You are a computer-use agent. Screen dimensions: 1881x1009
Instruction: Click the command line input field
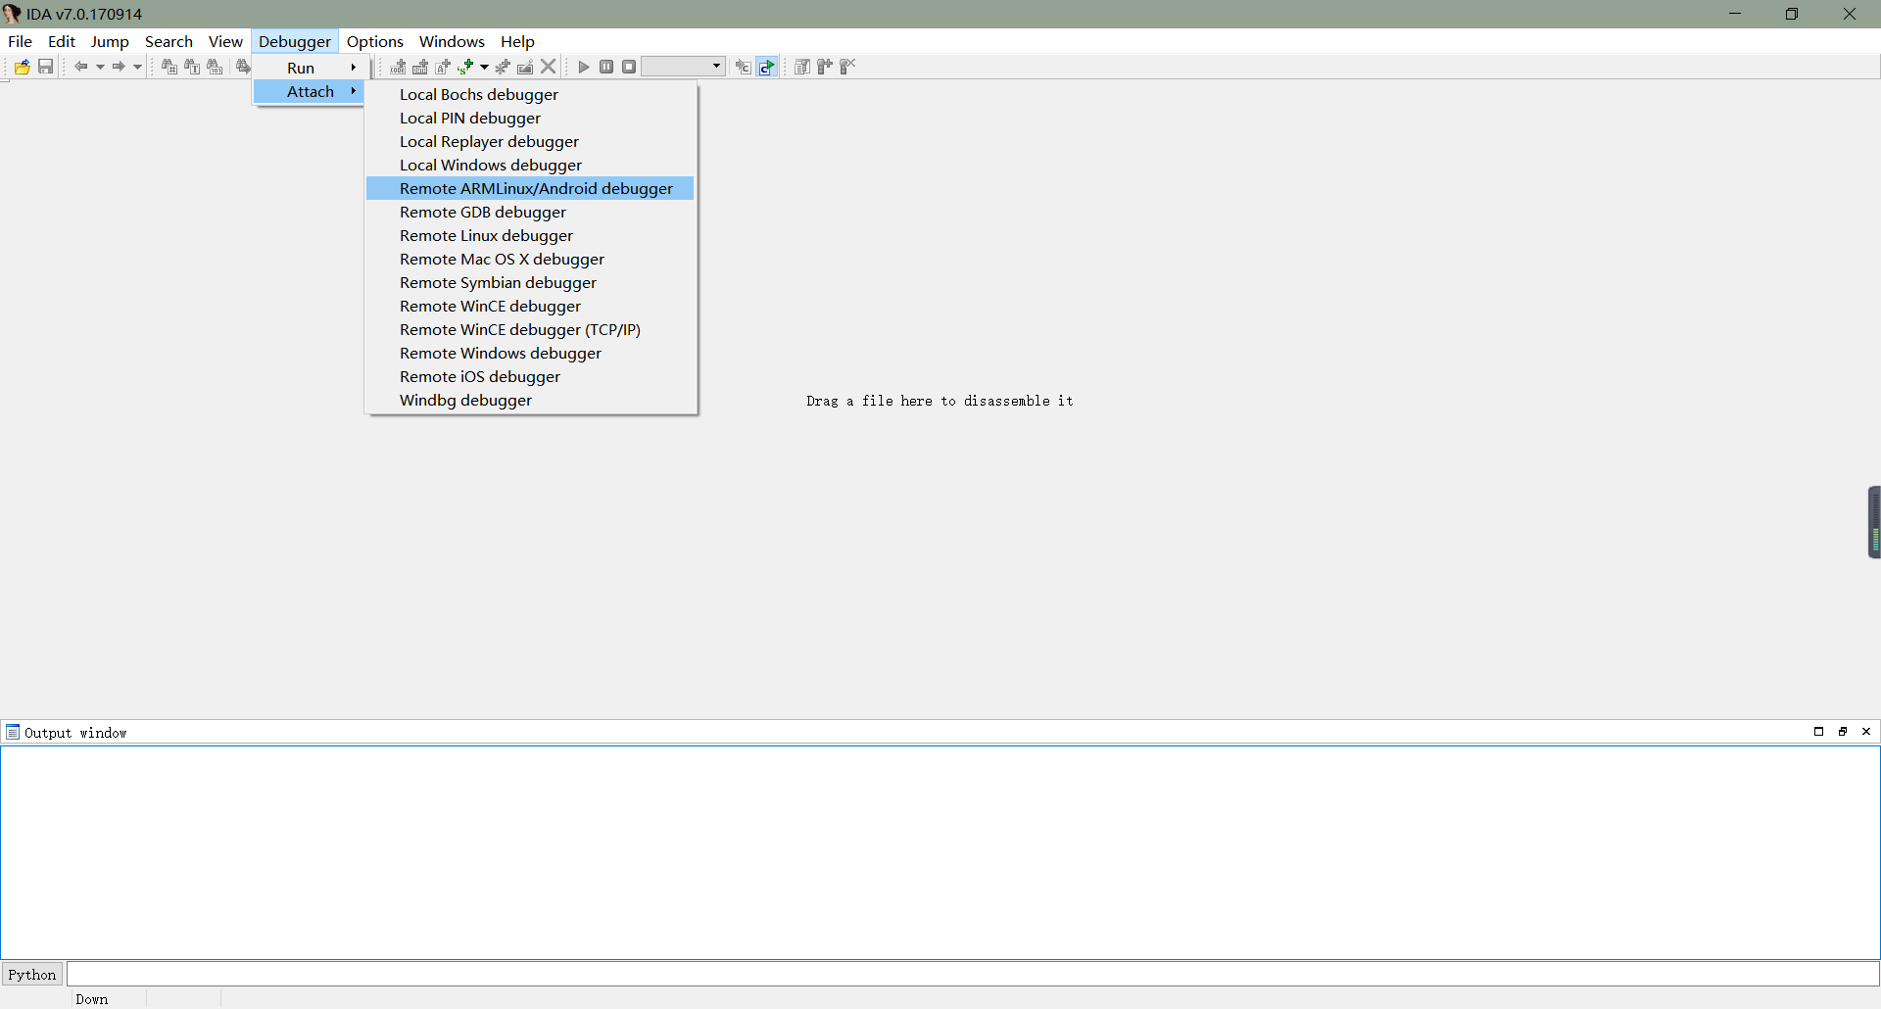pos(972,974)
